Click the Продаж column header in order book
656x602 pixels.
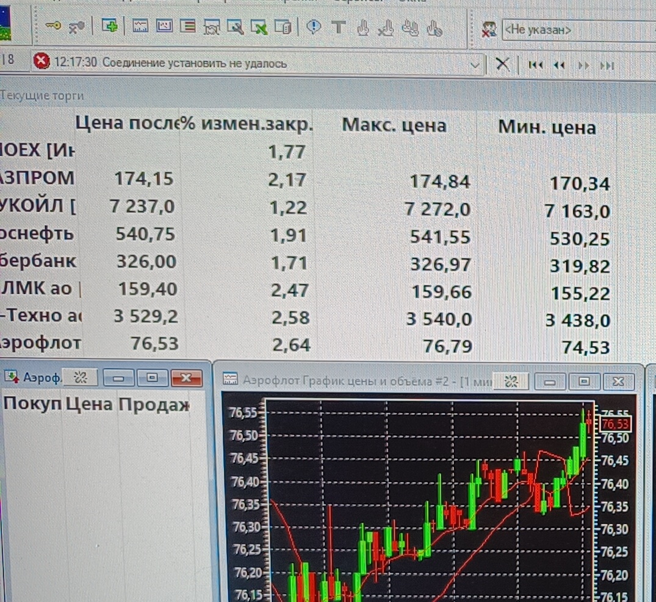coord(154,405)
